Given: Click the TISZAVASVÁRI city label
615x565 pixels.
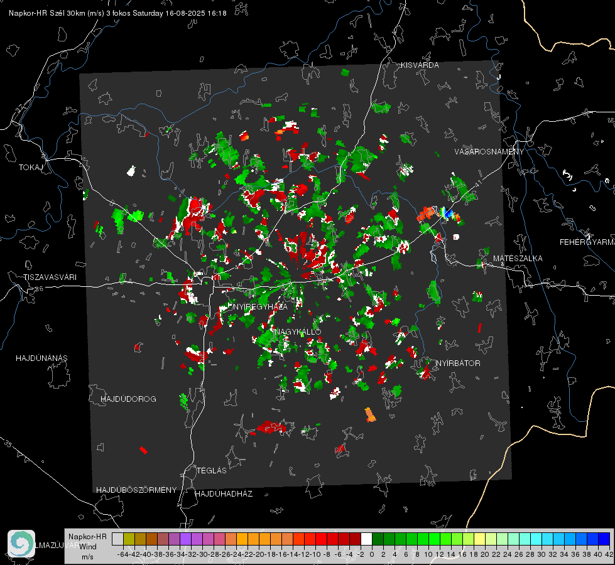Looking at the screenshot, I should coord(50,277).
